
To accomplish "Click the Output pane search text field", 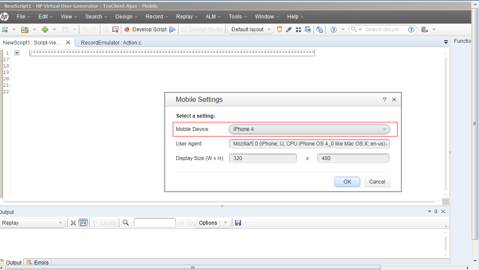I will click(154, 223).
